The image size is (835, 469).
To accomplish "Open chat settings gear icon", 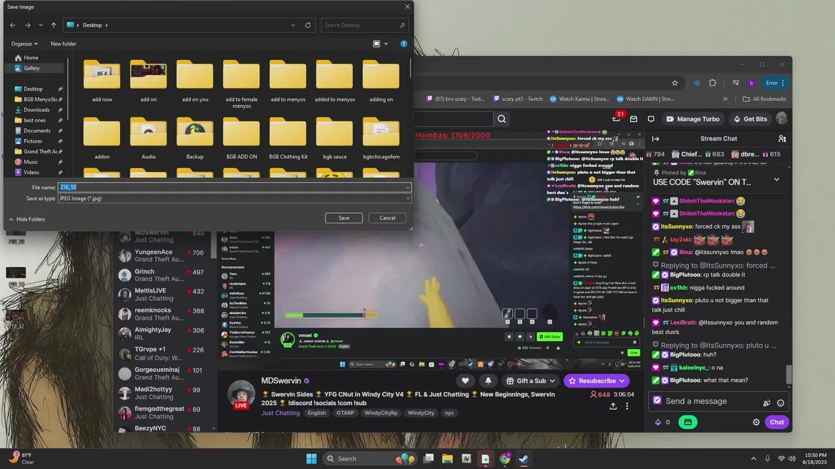I will coord(756,422).
